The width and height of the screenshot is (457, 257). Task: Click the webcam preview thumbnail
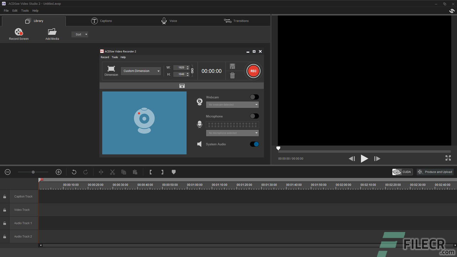[x=144, y=123]
